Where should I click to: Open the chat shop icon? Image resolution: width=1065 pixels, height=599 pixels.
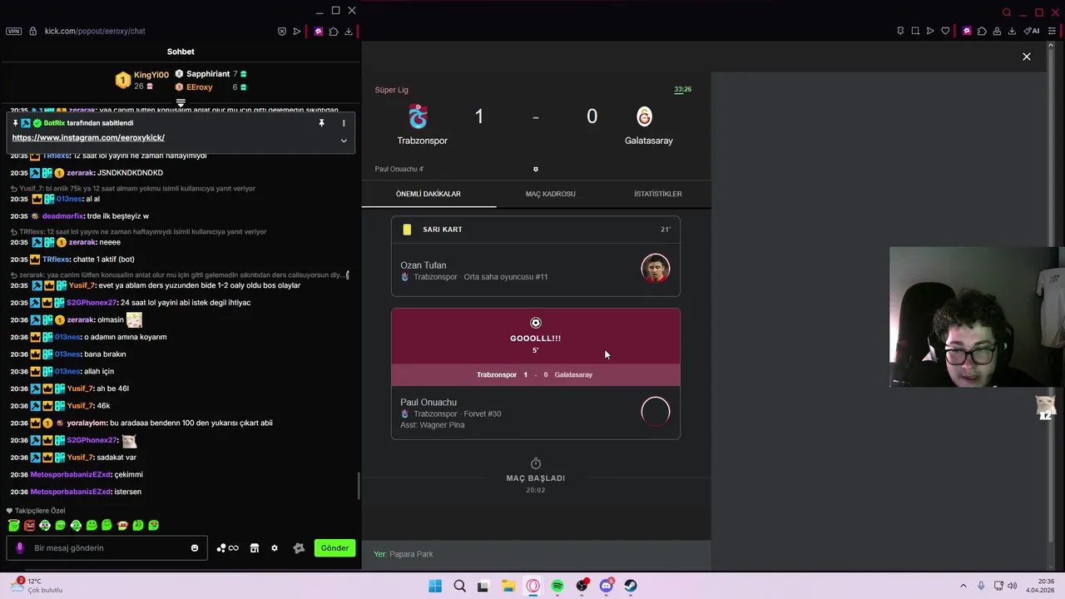tap(255, 548)
